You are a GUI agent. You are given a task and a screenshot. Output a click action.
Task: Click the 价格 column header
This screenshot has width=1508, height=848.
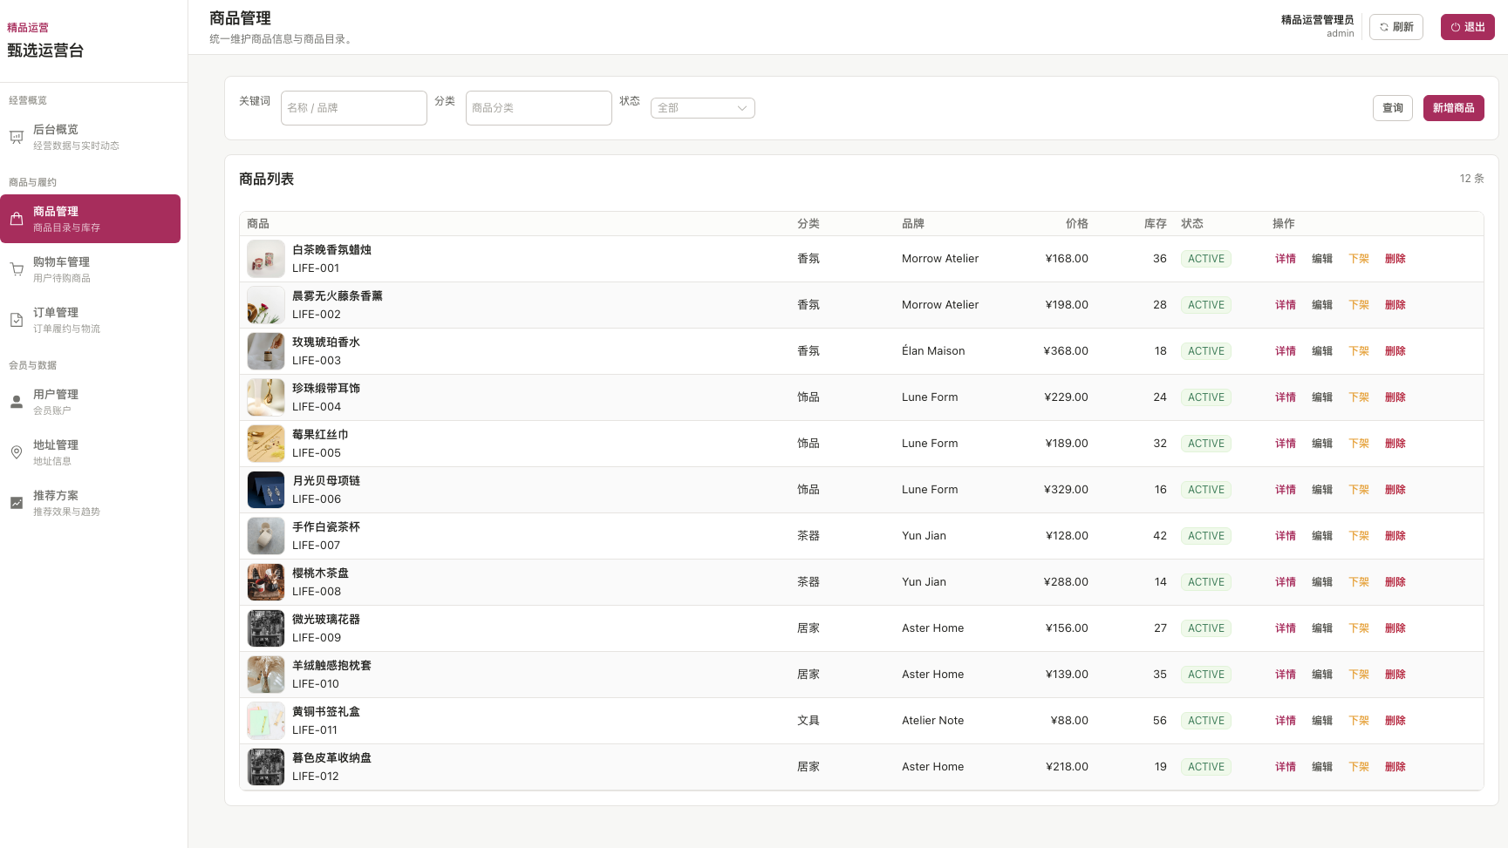pos(1077,224)
